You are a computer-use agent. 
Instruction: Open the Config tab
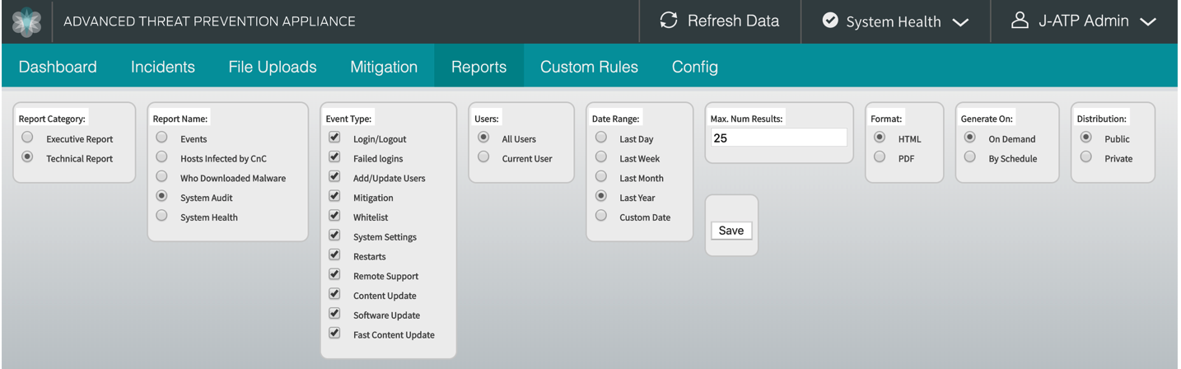pyautogui.click(x=694, y=68)
